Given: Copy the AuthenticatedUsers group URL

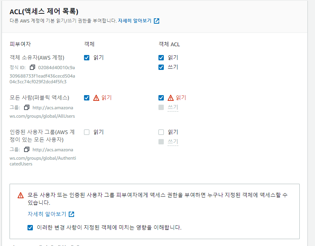Looking at the screenshot, I should [x=27, y=149].
